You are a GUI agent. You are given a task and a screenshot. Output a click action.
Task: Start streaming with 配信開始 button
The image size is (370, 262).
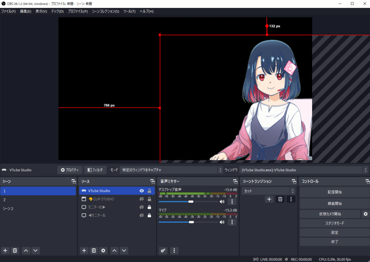[334, 192]
